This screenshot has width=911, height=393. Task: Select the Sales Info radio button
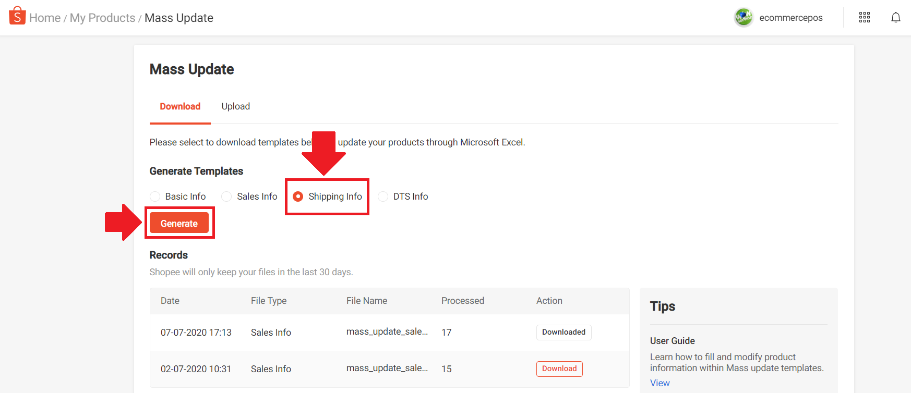point(226,197)
